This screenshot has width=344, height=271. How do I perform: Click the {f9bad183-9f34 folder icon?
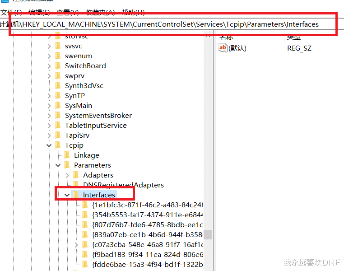click(x=85, y=254)
